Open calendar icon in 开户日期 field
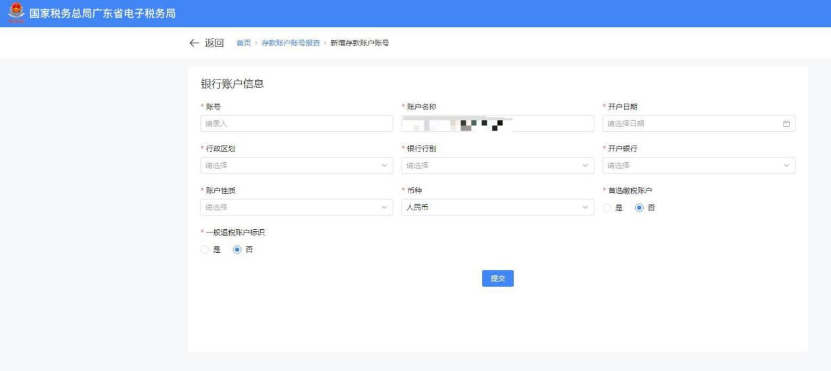831x371 pixels. (786, 123)
